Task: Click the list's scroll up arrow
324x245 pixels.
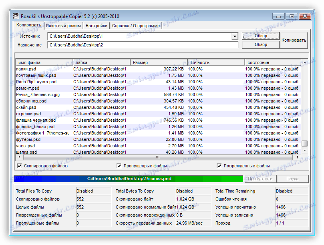Action: point(305,62)
